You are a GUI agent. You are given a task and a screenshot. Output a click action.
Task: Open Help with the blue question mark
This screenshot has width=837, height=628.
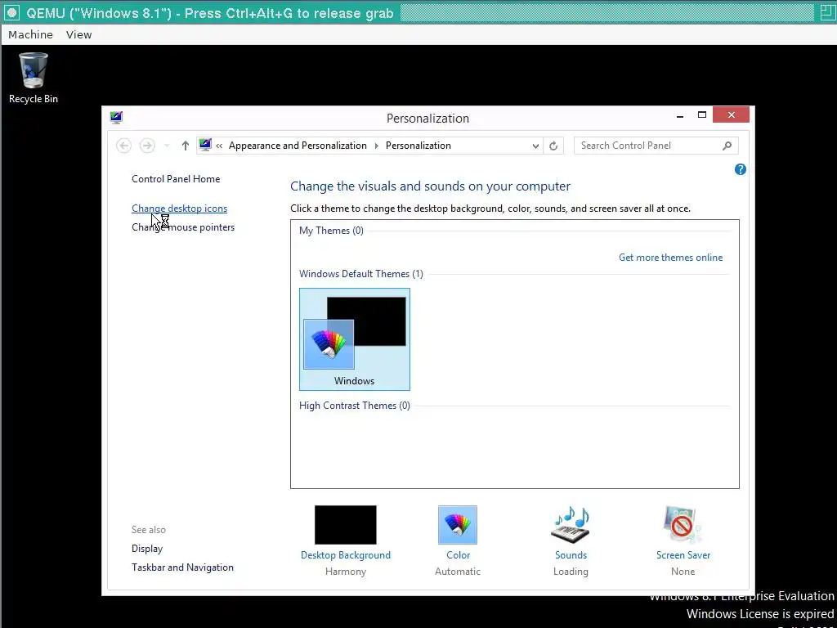(740, 169)
